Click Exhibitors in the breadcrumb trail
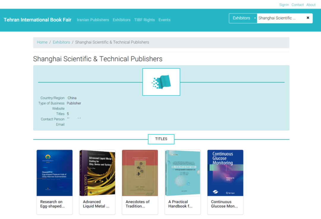Image resolution: width=321 pixels, height=219 pixels. [x=61, y=42]
